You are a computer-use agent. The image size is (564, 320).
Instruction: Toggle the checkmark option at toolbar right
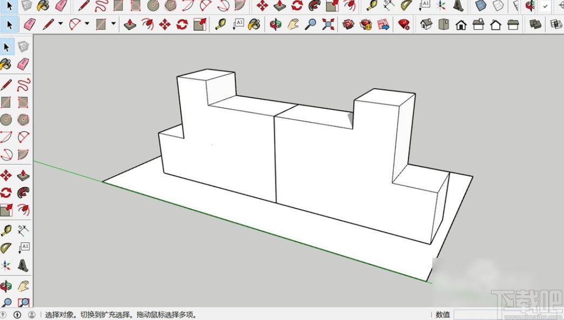coord(545,6)
